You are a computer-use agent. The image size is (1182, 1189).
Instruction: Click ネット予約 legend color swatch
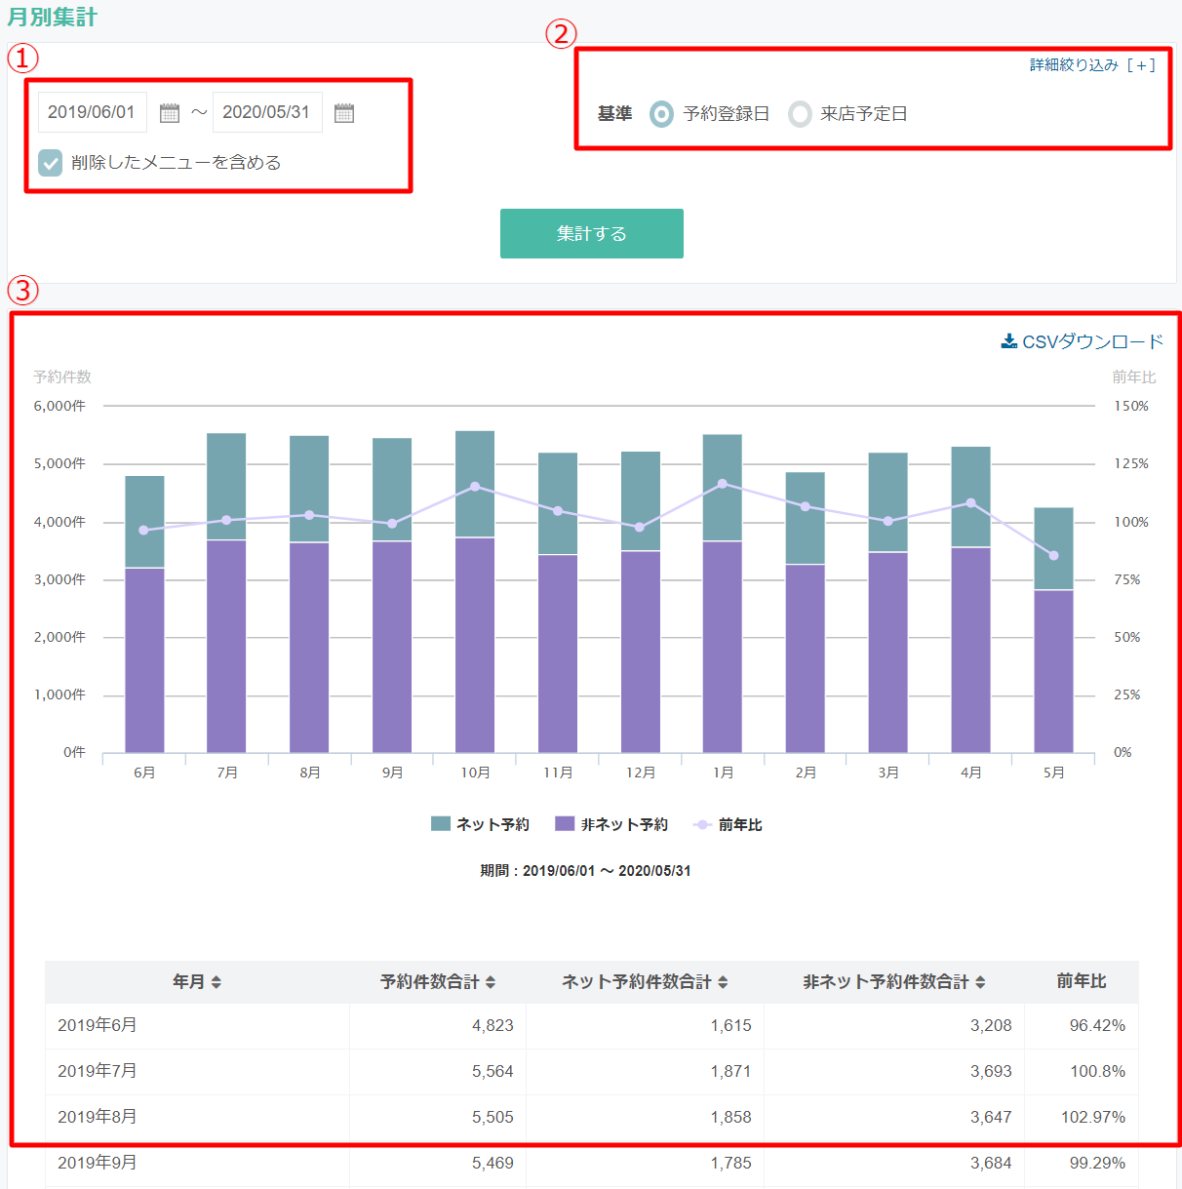[x=441, y=824]
